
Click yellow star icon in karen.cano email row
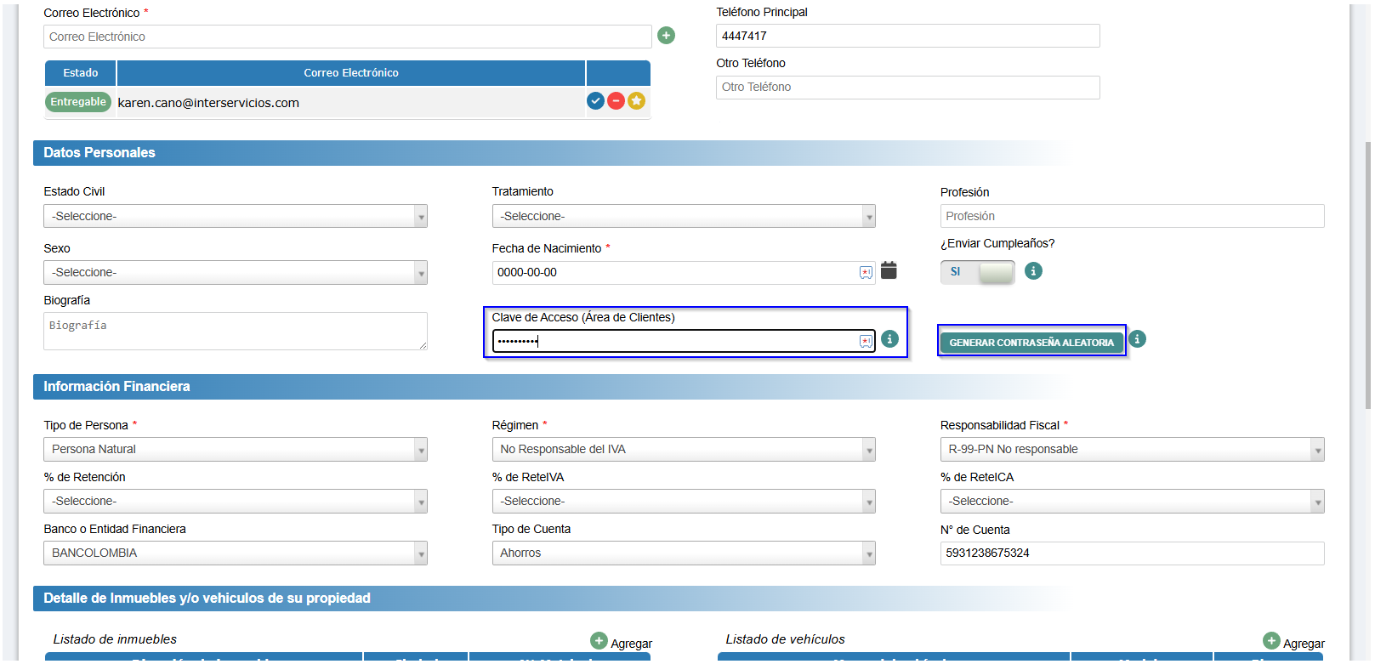coord(636,101)
